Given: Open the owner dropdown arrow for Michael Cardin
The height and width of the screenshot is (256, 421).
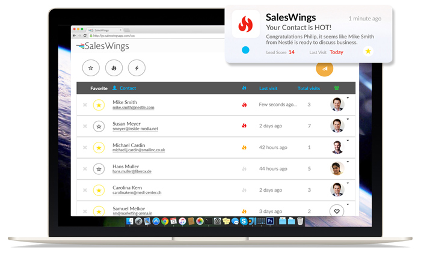Looking at the screenshot, I should [348, 141].
